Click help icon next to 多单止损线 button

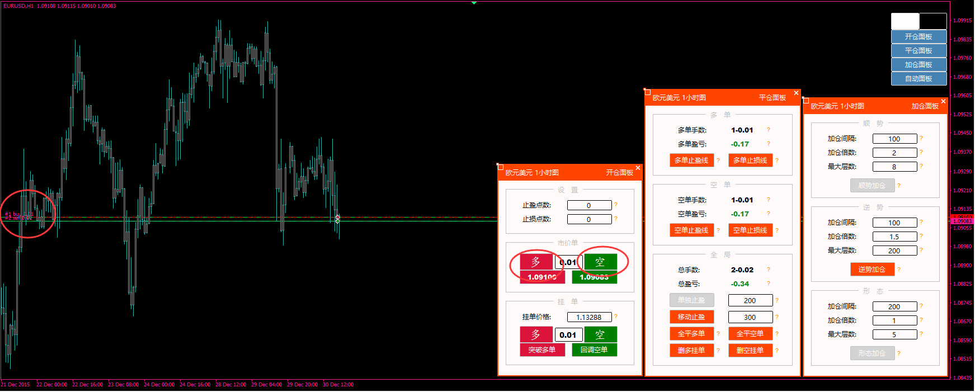777,160
